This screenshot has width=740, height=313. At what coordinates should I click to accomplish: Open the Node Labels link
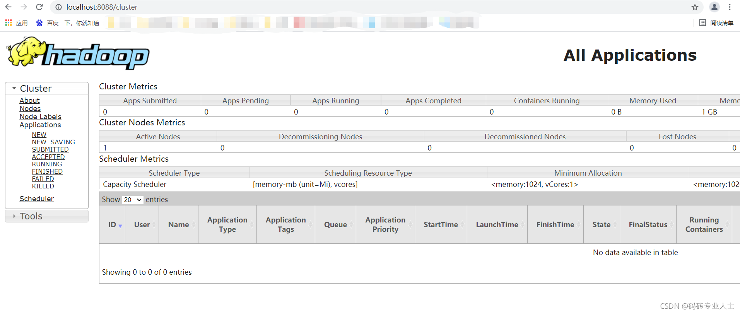[40, 116]
